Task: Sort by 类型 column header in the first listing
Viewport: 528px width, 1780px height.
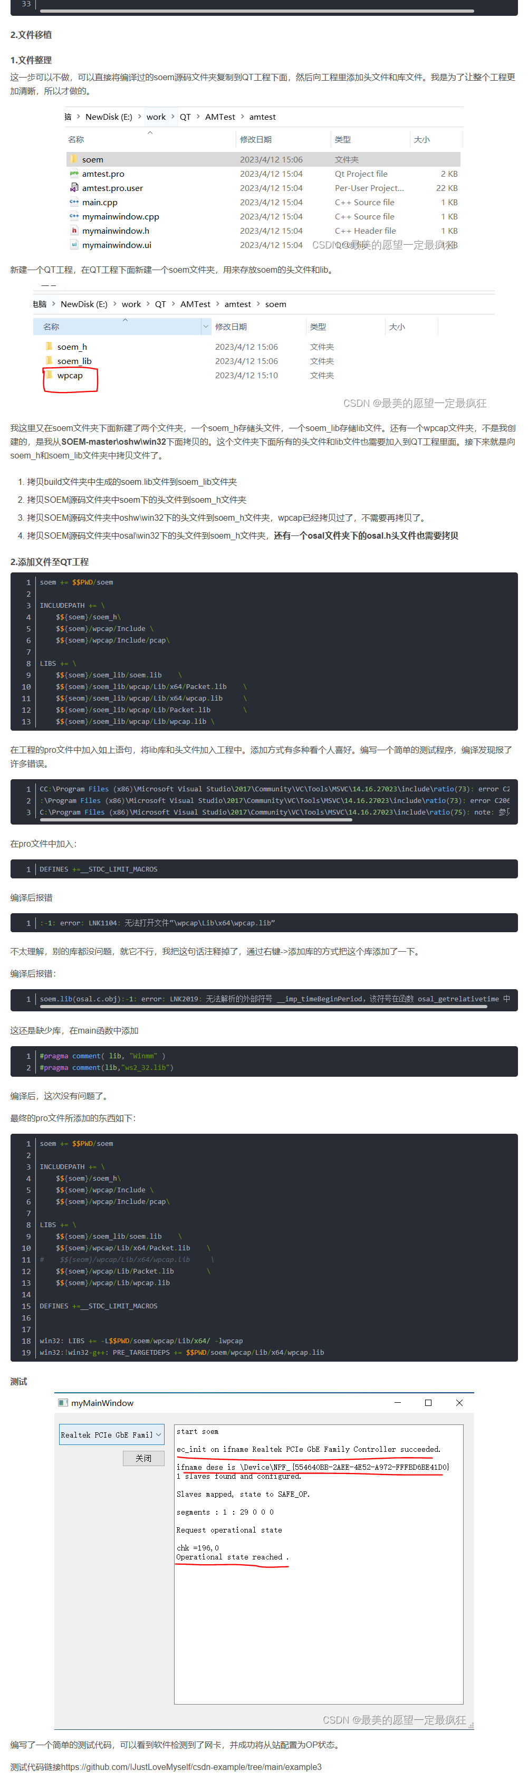Action: 343,139
